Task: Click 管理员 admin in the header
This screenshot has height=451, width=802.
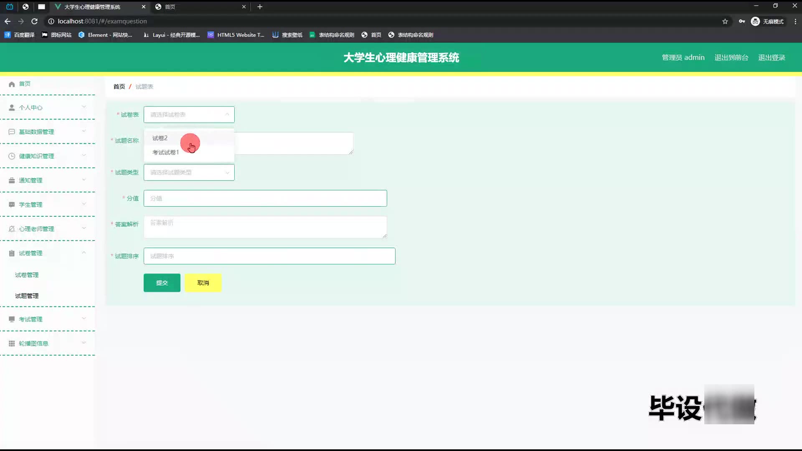Action: click(683, 58)
